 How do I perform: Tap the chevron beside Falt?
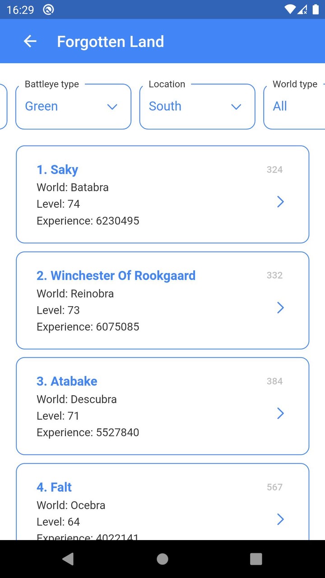280,519
